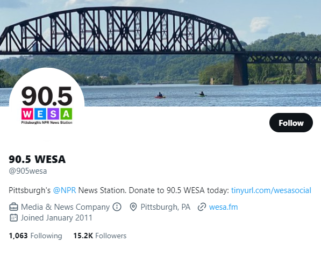Open the @NPR mention link

65,190
